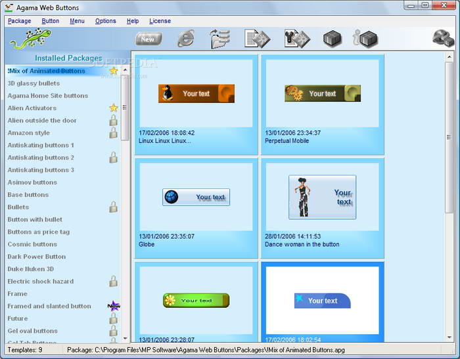
Task: Select Base buttons package
Action: 28,194
